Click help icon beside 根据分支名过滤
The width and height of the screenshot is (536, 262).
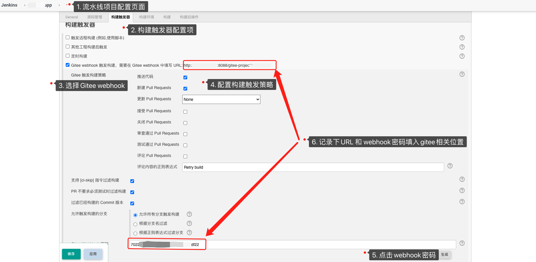pos(189,223)
